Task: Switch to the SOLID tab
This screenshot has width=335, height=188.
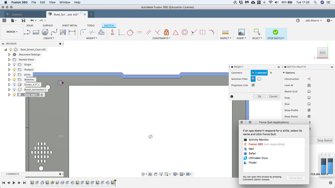Action: [30, 25]
